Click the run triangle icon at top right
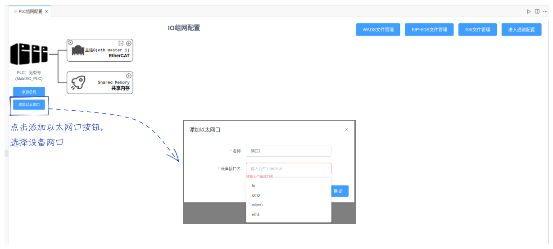The height and width of the screenshot is (249, 553). (529, 11)
